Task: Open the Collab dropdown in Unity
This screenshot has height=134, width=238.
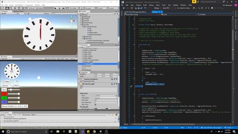Action: point(74,8)
